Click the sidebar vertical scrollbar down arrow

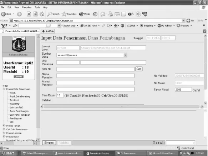pyautogui.click(x=38, y=140)
